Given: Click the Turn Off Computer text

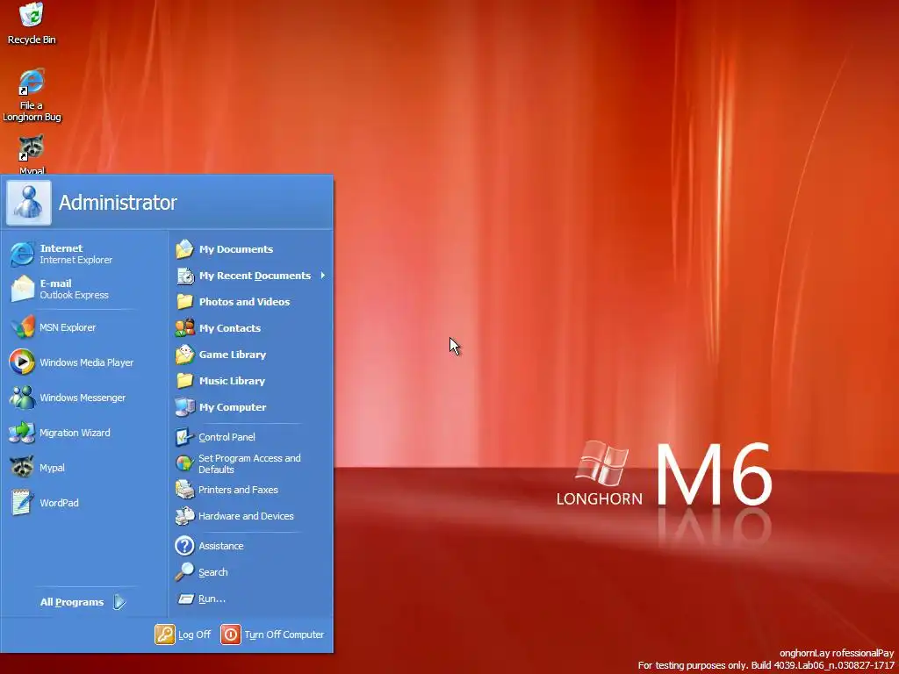Looking at the screenshot, I should point(284,635).
